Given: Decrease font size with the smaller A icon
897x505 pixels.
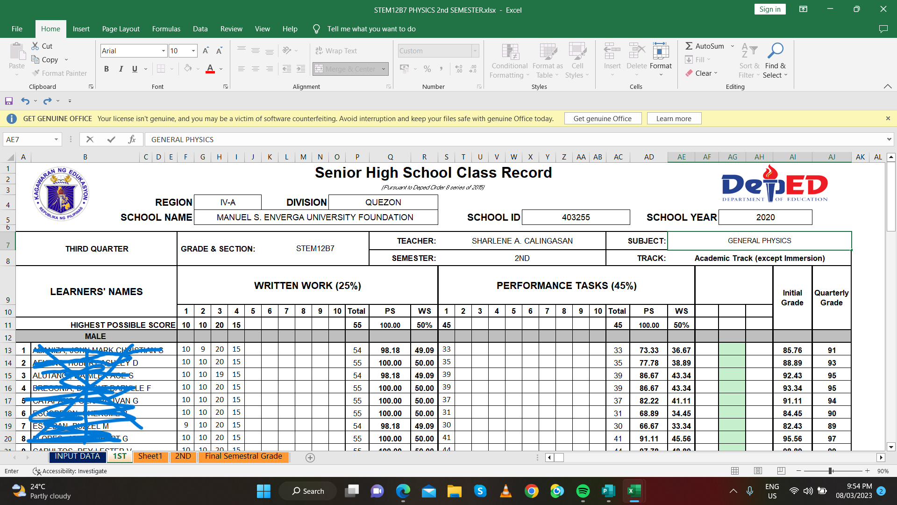Looking at the screenshot, I should pos(219,50).
